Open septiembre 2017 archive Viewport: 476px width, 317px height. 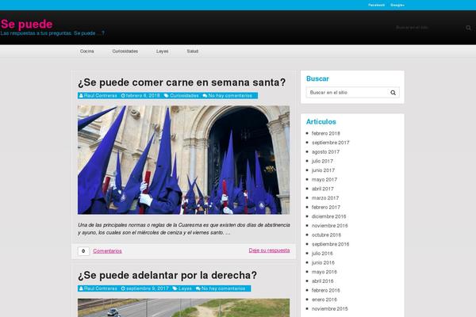pyautogui.click(x=330, y=143)
